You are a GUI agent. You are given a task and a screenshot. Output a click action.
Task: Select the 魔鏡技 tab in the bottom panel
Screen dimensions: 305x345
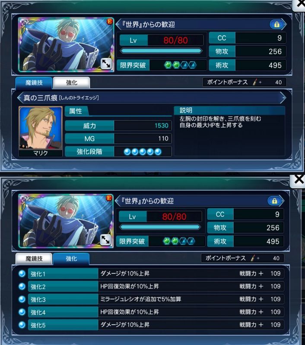[34, 258]
